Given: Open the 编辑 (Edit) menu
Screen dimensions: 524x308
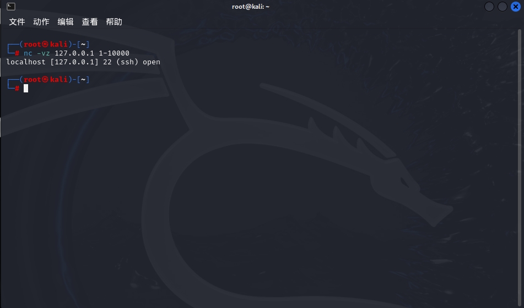Looking at the screenshot, I should point(66,21).
